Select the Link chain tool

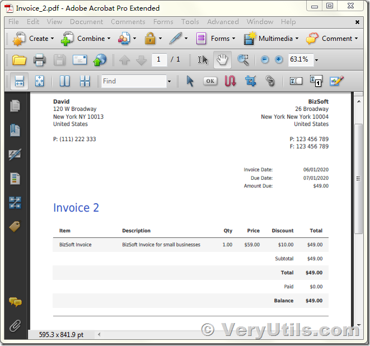[270, 81]
